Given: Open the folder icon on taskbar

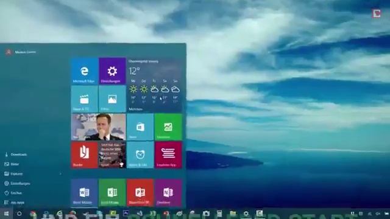Looking at the screenshot, I should 233,214.
